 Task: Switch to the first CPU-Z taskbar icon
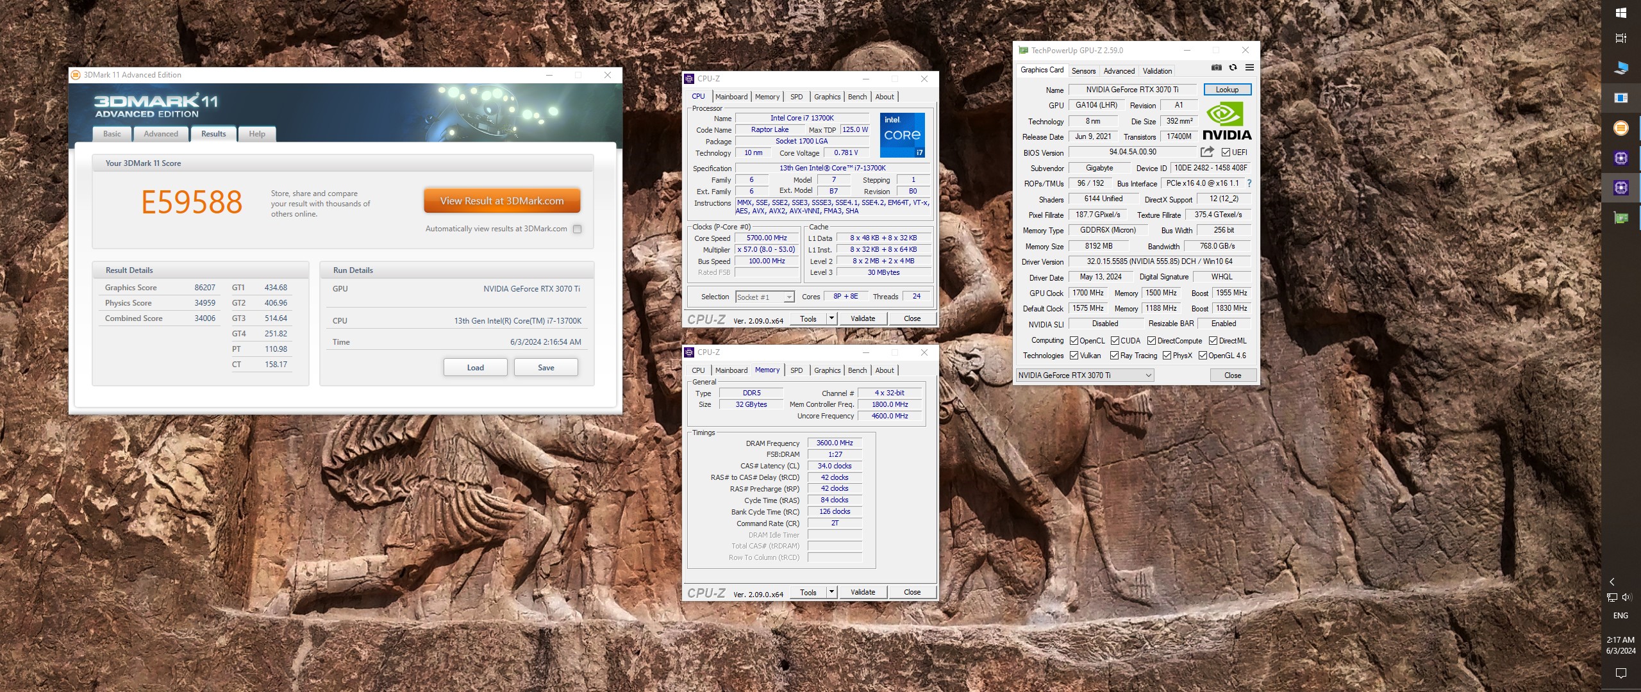1621,158
